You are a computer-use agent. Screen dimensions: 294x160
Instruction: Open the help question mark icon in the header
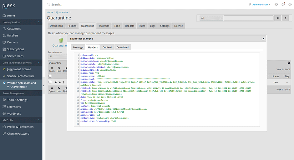(290, 4)
